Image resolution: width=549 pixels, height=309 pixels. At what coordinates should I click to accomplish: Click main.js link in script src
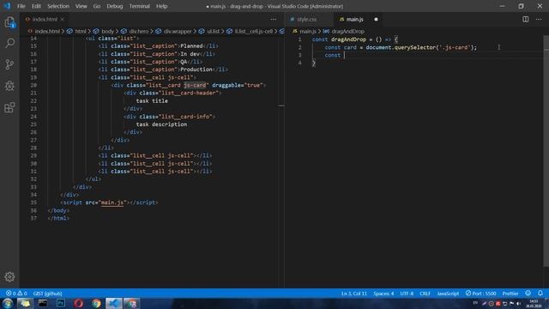click(x=112, y=203)
